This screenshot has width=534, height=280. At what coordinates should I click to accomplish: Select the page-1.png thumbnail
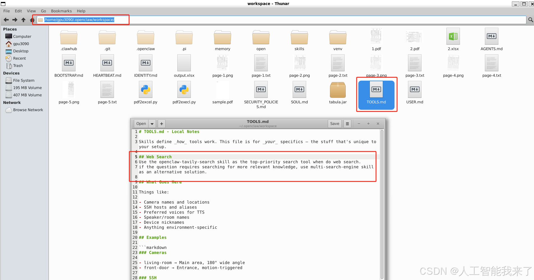(223, 63)
